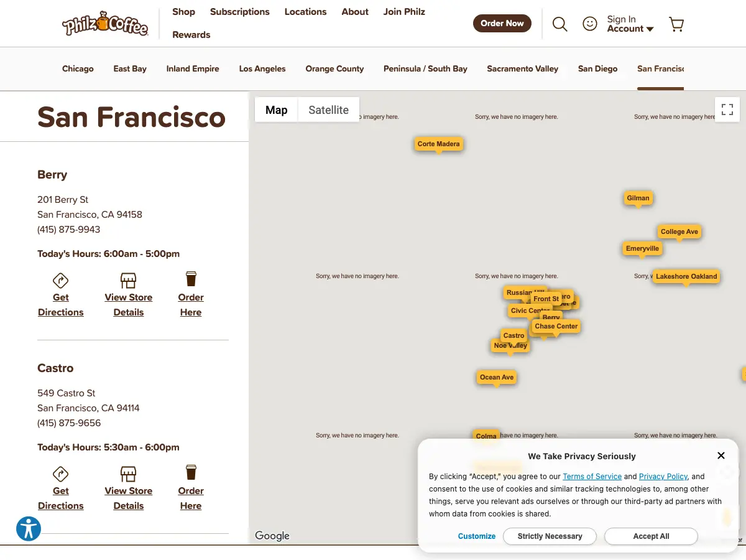
Task: Open the Subscriptions menu
Action: click(x=240, y=12)
